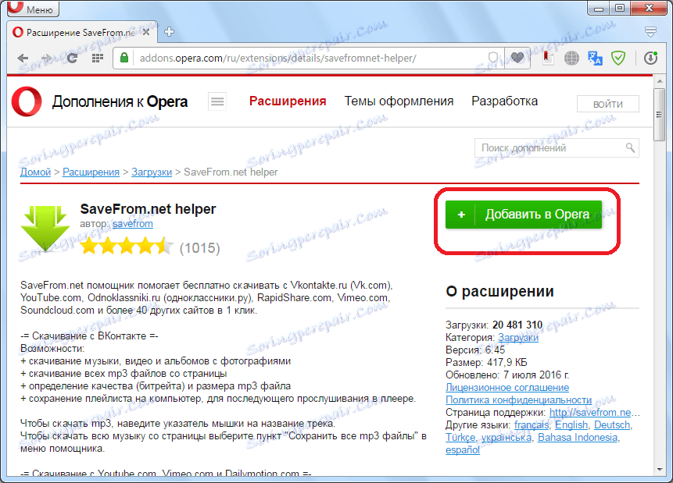Open Speed Dial grid icon
The image size is (673, 483).
(98, 58)
